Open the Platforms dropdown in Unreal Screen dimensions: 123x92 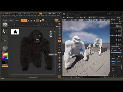[102, 17]
